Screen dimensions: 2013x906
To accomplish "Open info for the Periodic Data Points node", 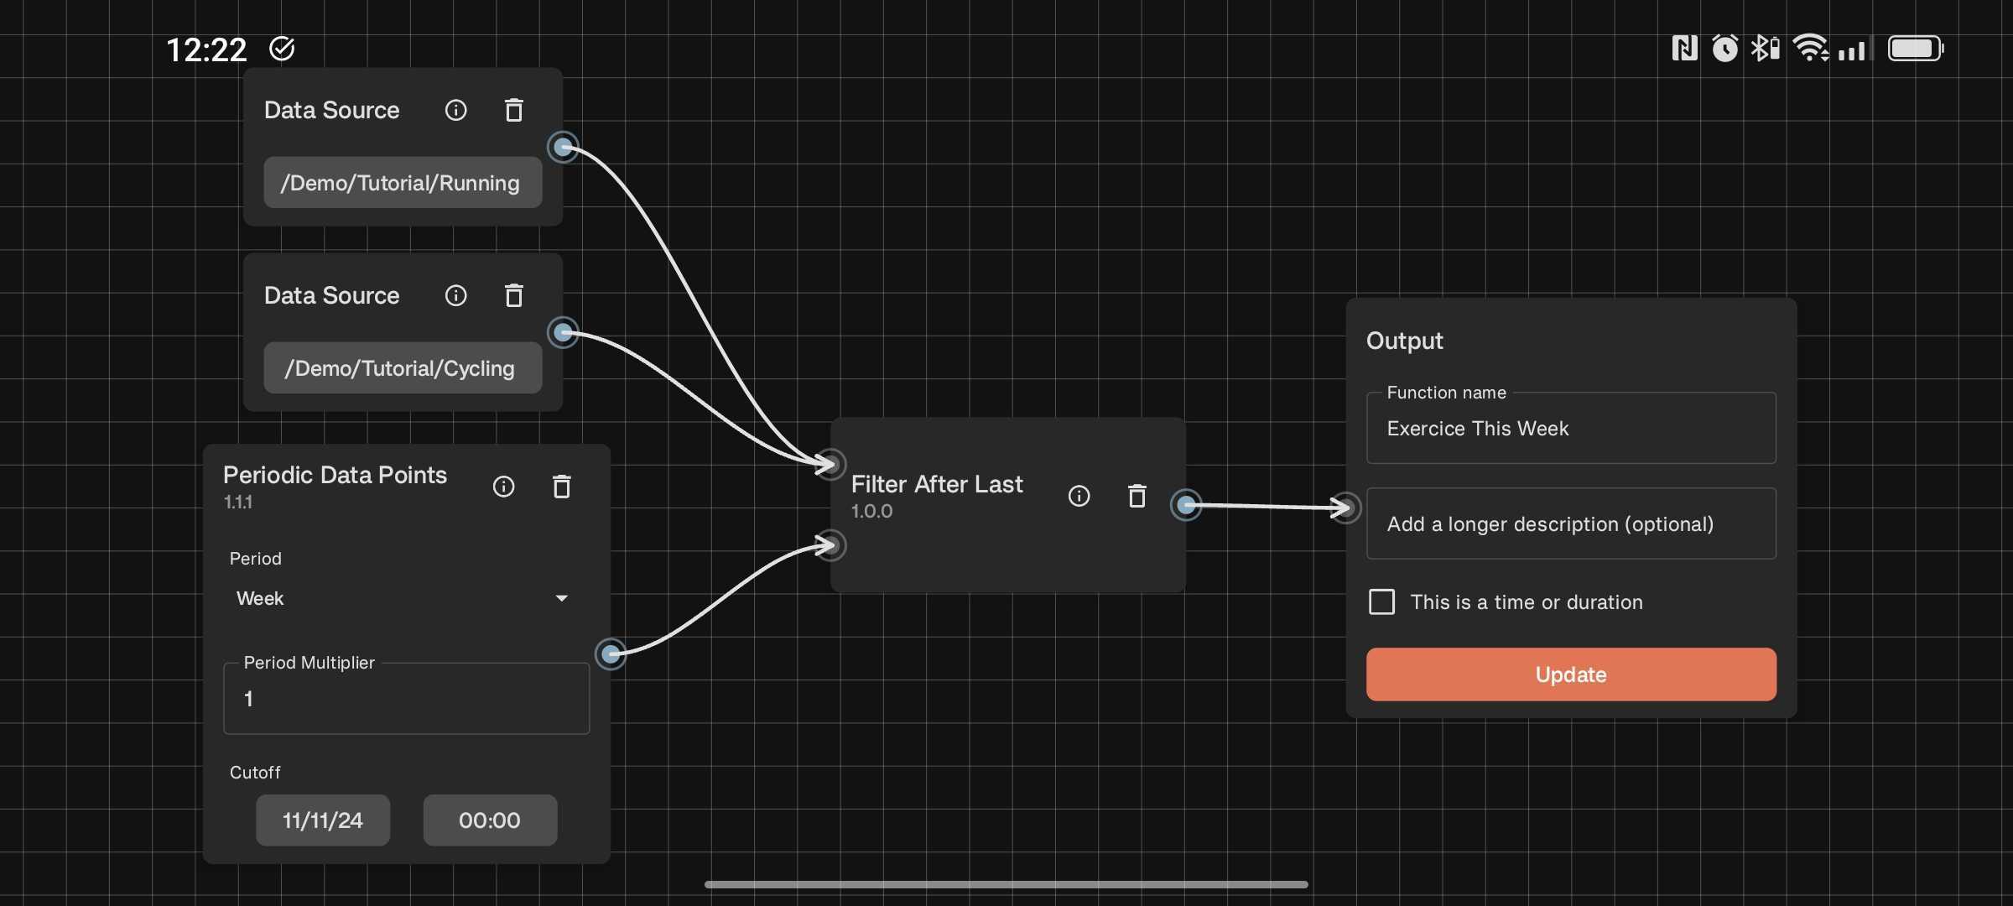I will (x=503, y=487).
